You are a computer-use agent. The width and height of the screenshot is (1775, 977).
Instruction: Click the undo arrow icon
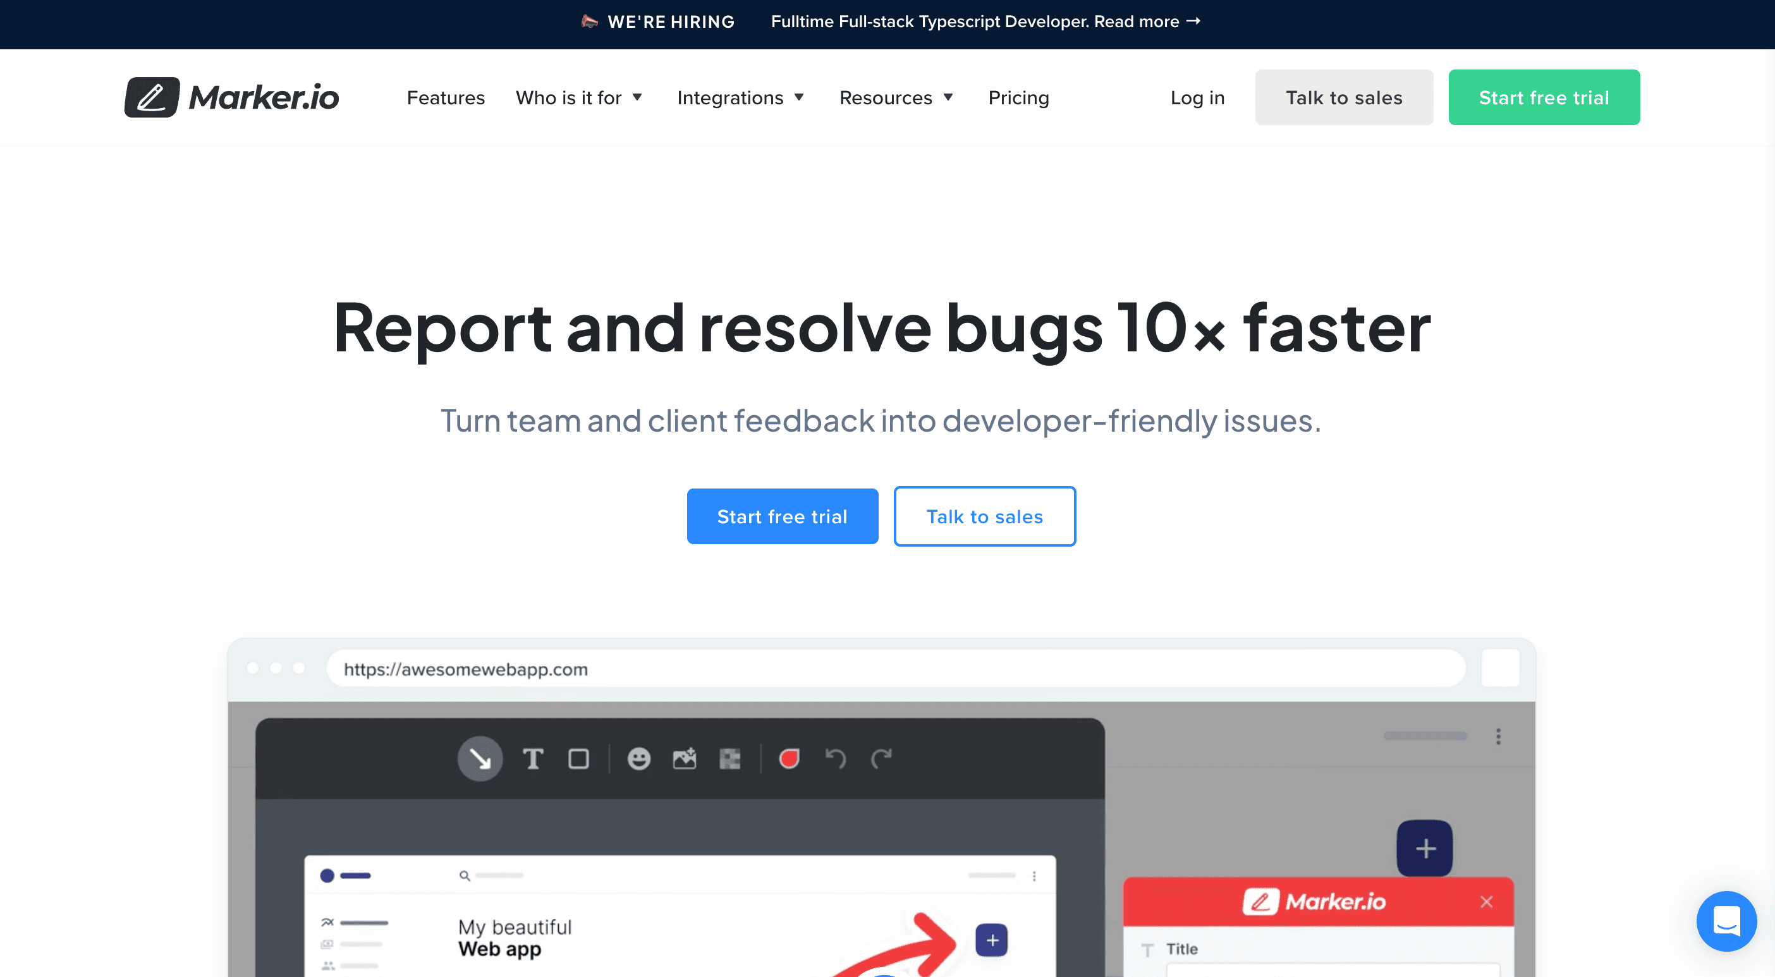click(835, 758)
